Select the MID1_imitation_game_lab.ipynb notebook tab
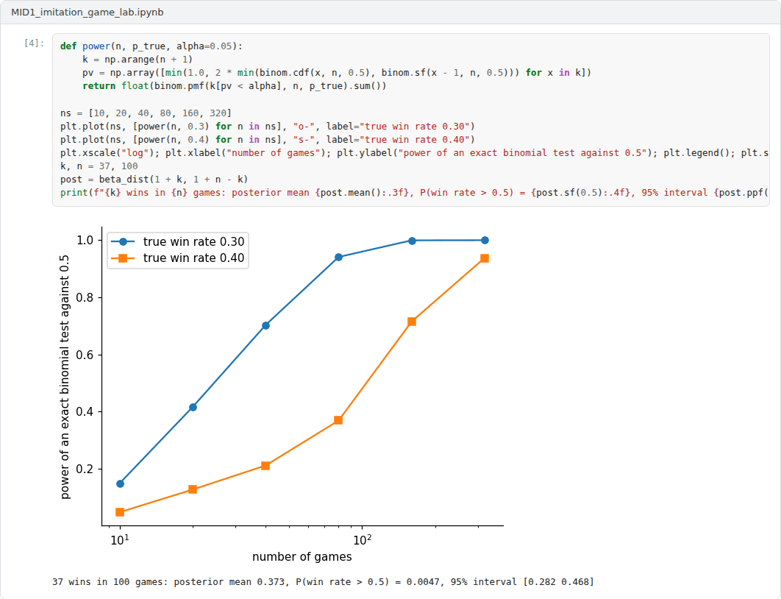781x599 pixels. [x=88, y=12]
